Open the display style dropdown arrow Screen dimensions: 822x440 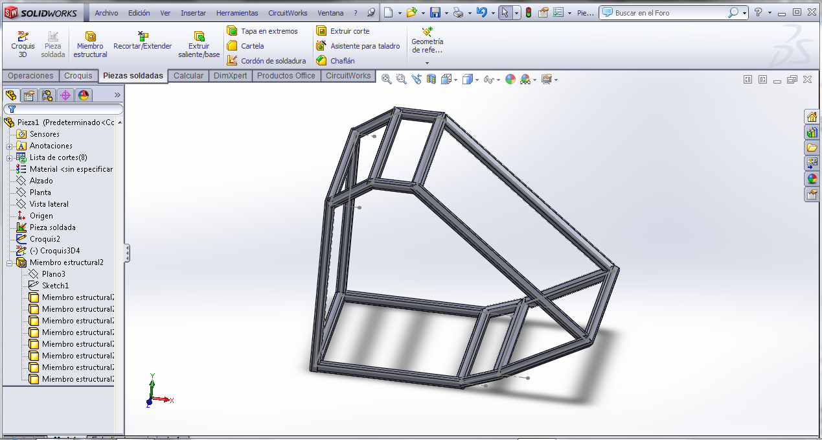pyautogui.click(x=478, y=80)
